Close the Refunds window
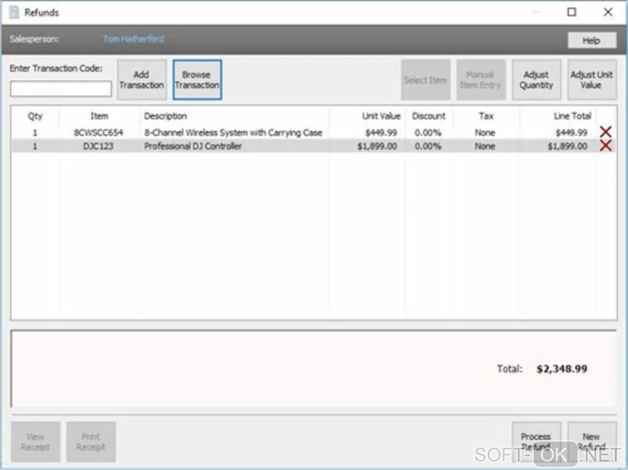Viewport: 628px width, 470px height. tap(608, 12)
